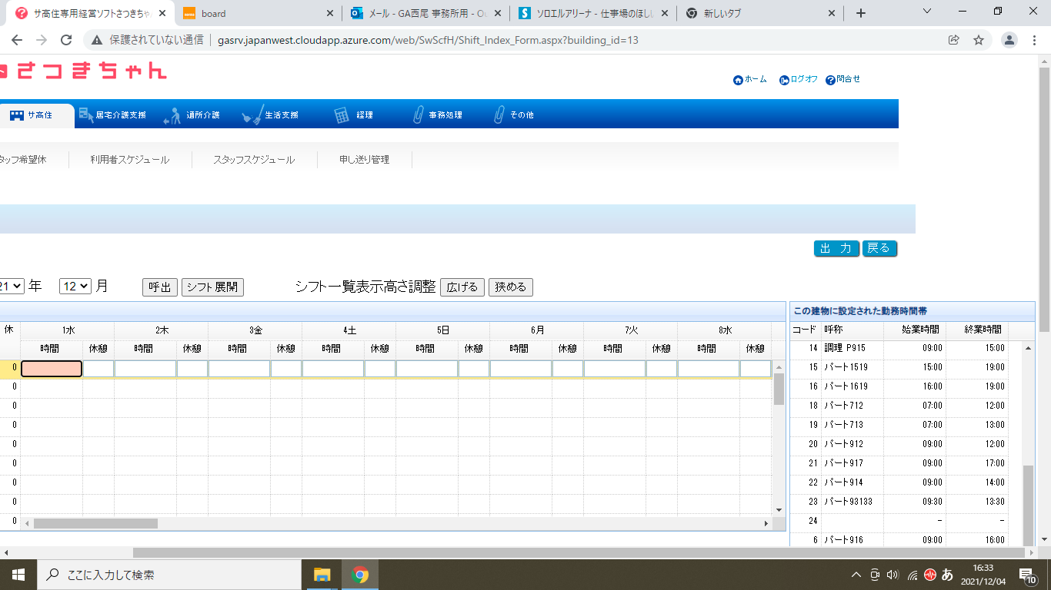Click the ログオフ logoff icon
The width and height of the screenshot is (1051, 590).
[x=784, y=80]
